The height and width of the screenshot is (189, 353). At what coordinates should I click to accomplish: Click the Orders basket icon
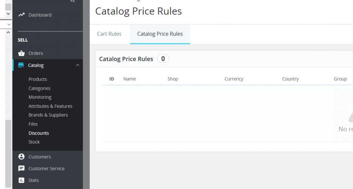(x=22, y=53)
